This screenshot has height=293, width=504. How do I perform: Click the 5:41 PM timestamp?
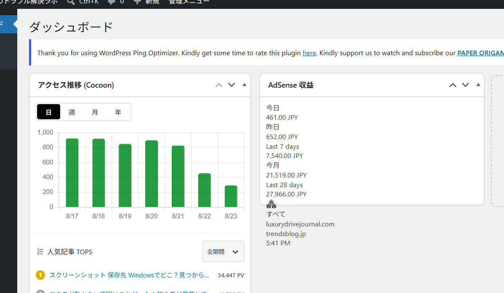coord(278,243)
